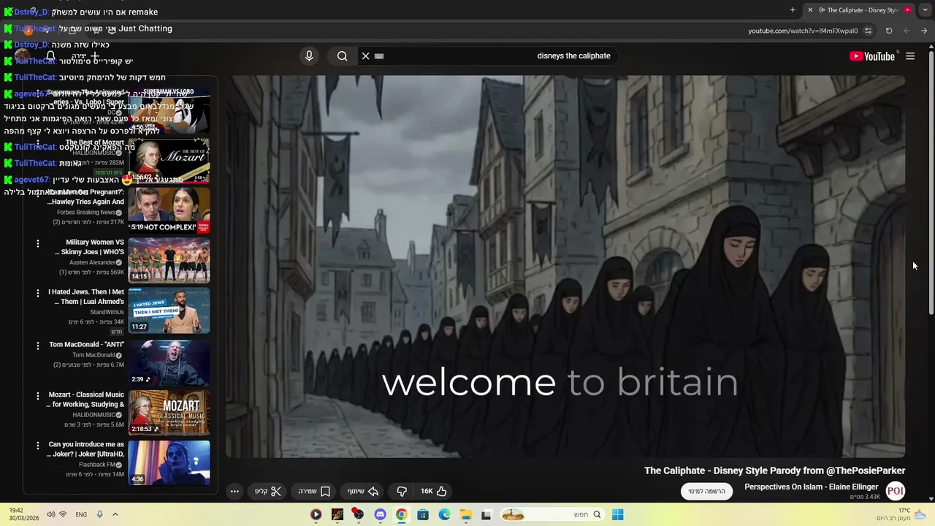Screen dimensions: 935x526
Task: Save the video with bookmark button
Action: point(314,492)
